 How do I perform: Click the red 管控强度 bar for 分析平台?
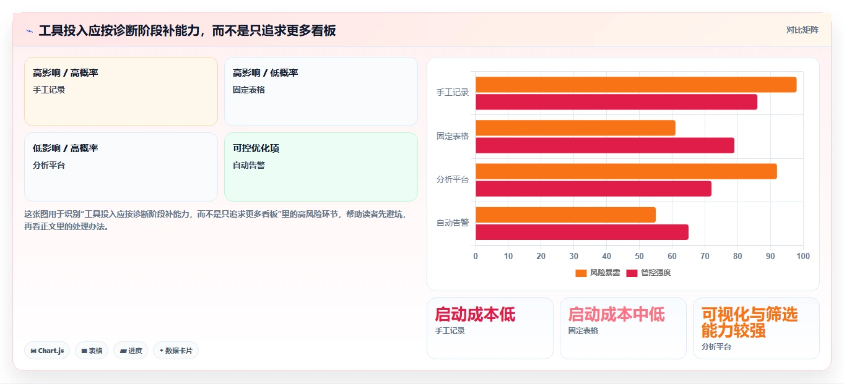(593, 189)
